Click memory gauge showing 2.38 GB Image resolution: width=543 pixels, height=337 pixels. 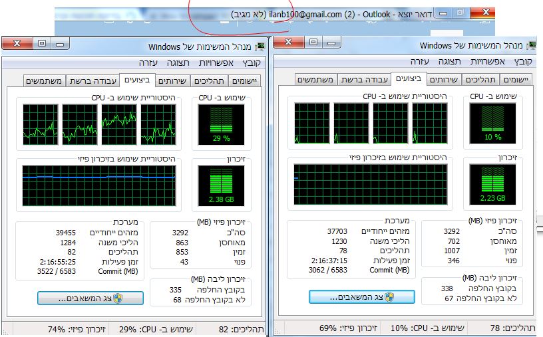click(x=222, y=186)
